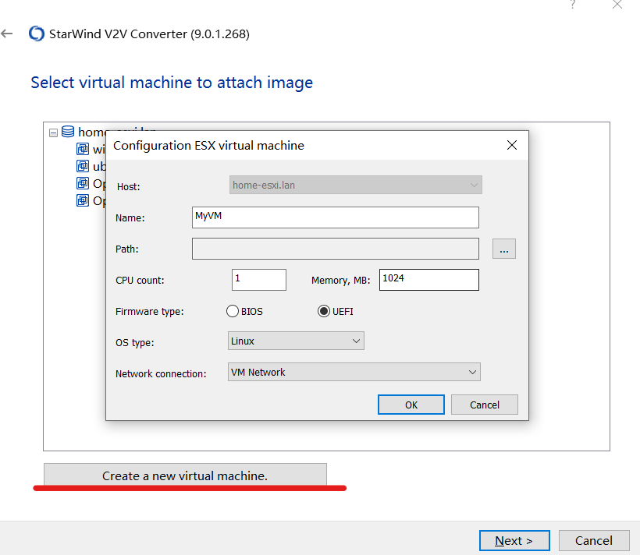Close the Configuration ESX virtual machine dialog
Image resolution: width=640 pixels, height=555 pixels.
click(x=512, y=145)
